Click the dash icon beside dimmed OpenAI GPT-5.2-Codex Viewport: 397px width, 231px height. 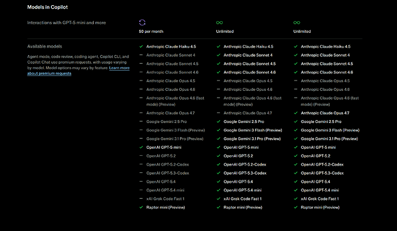[x=141, y=164]
